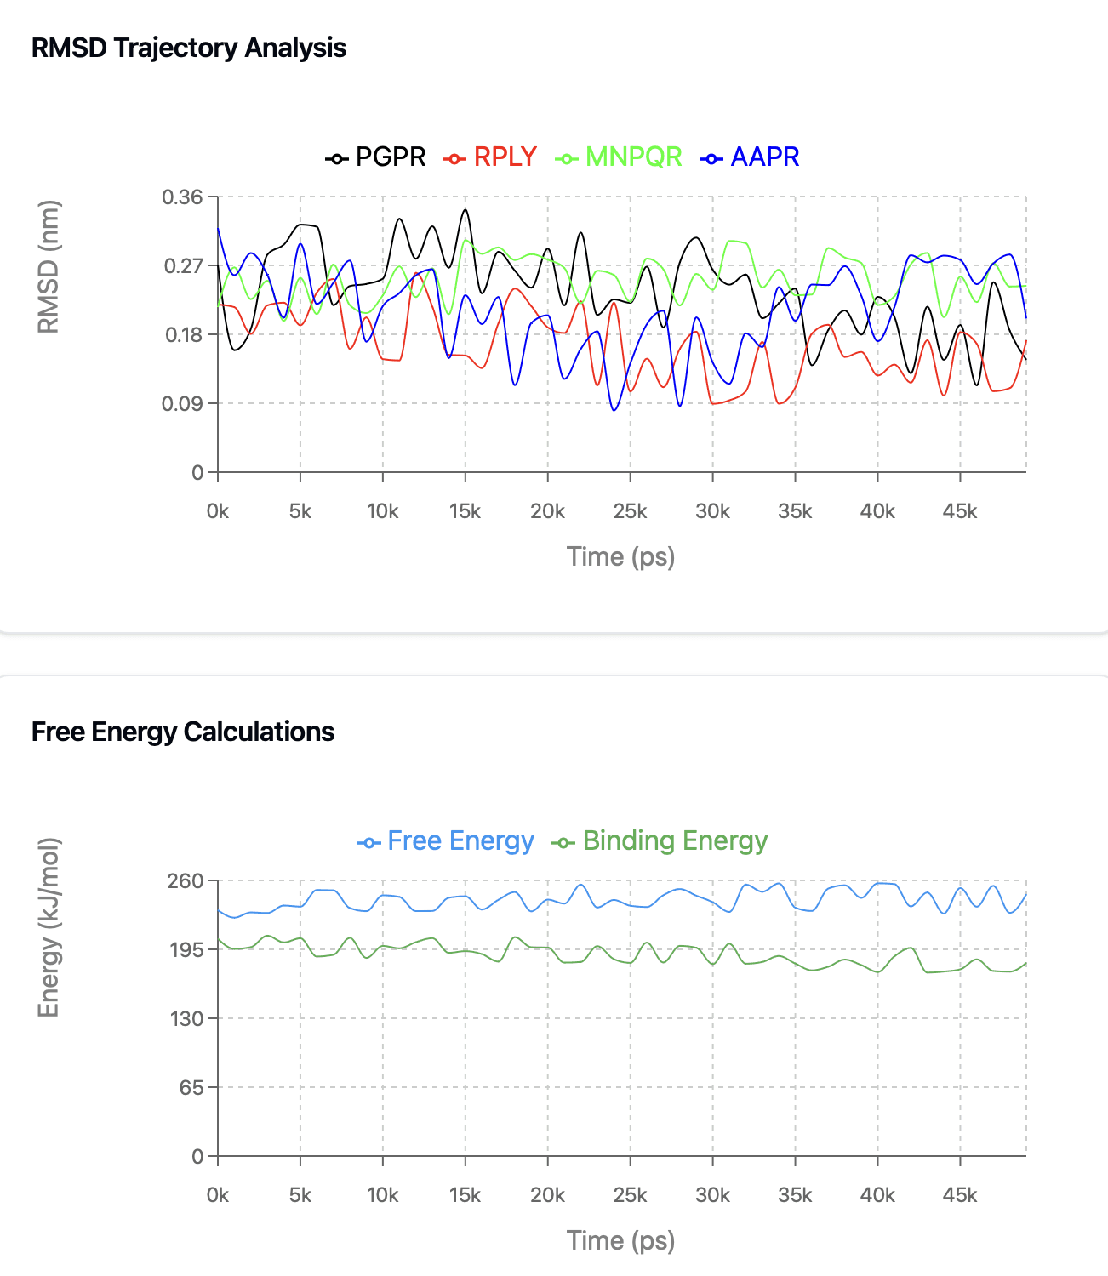Screen dimensions: 1108x1276
Task: Click the 35k tick on energy chart x-axis
Action: 795,1195
